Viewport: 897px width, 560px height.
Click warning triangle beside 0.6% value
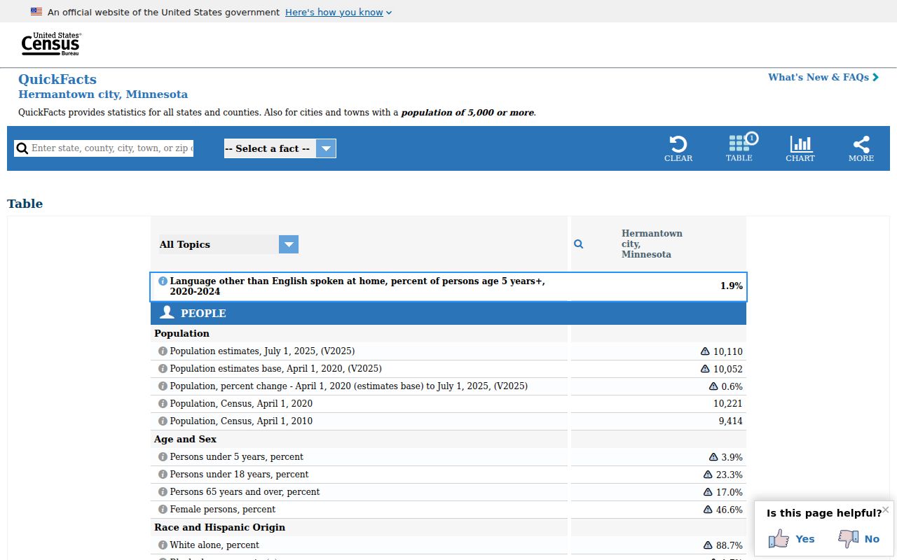713,386
